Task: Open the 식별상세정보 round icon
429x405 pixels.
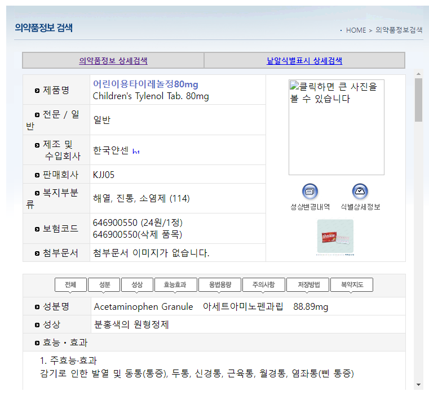Action: (x=360, y=192)
